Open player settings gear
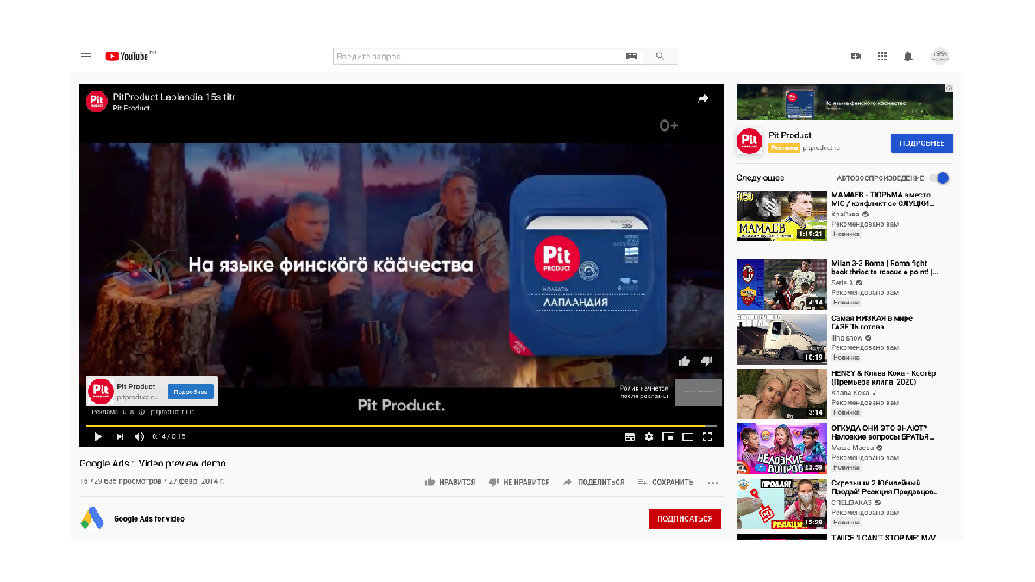 tap(649, 436)
